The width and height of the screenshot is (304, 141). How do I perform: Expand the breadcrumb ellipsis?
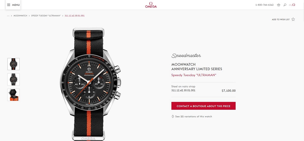pos(8,16)
